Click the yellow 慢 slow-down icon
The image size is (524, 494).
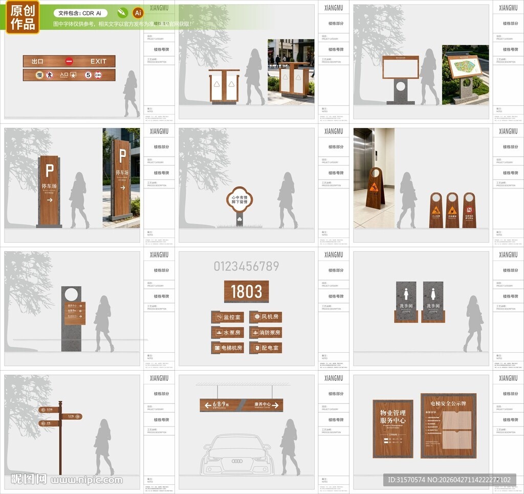coord(39,75)
